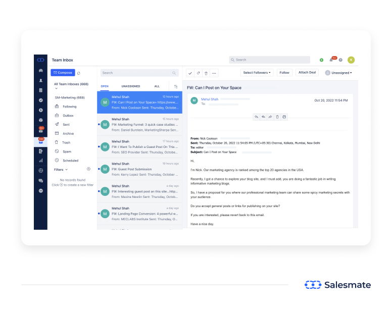Collapse the Filters section
This screenshot has height=309, width=392.
(x=61, y=170)
